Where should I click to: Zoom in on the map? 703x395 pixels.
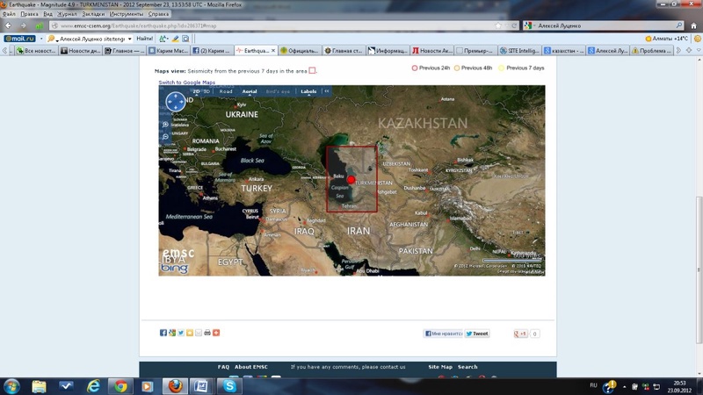[165, 125]
